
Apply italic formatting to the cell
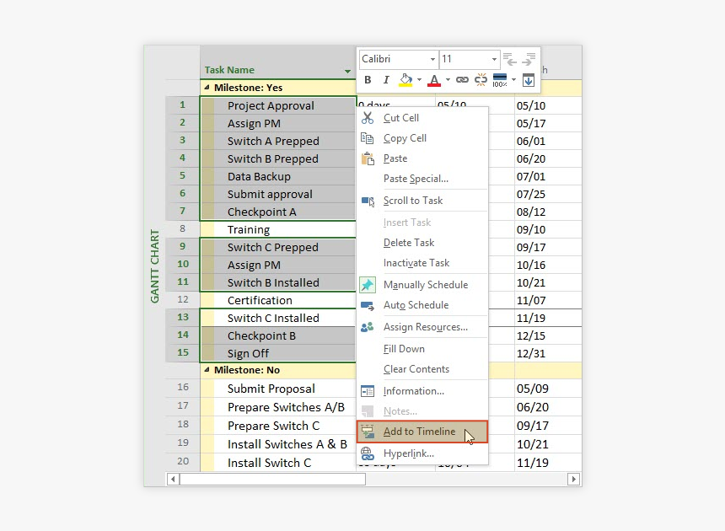point(387,80)
